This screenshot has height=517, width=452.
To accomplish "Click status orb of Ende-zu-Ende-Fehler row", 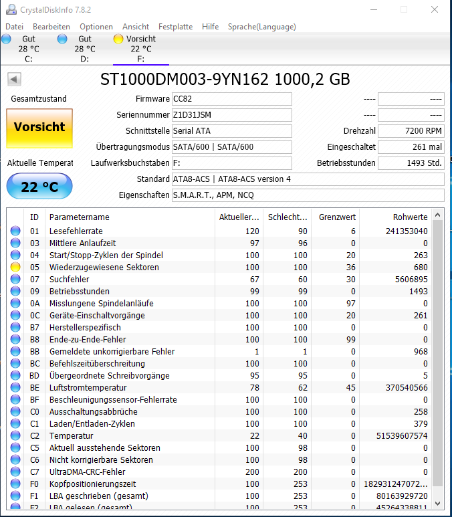I will (x=15, y=339).
